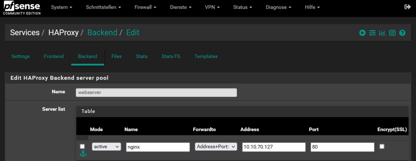Enable Encrypt(SSL) checkbox for nginx server
The image size is (416, 161).
(x=382, y=146)
